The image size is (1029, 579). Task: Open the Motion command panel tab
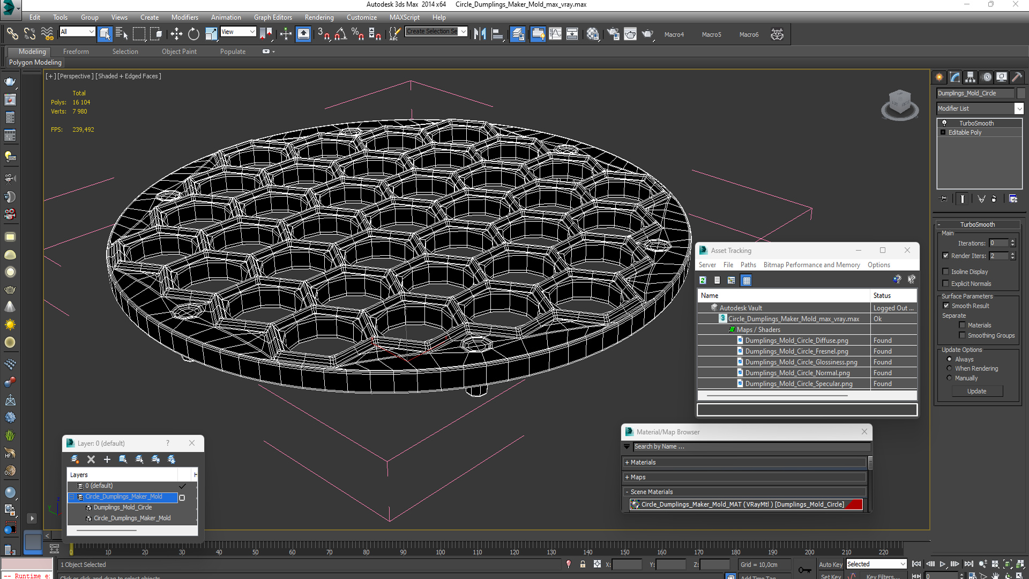tap(987, 77)
